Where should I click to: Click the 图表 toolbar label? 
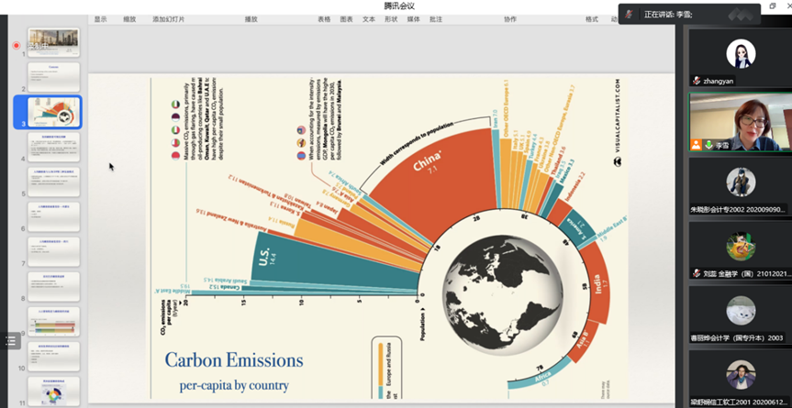[346, 19]
